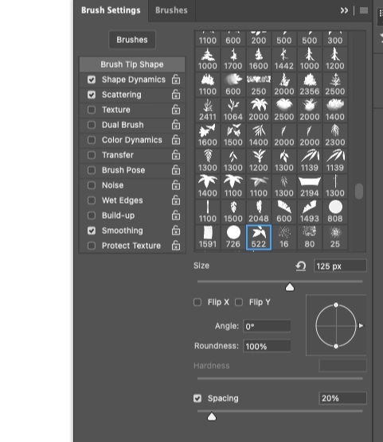Click the lock icon next to Smoothing

click(176, 231)
